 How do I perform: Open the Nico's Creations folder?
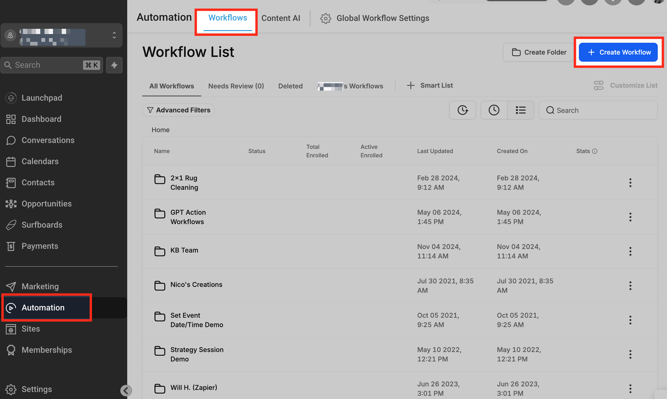tap(196, 285)
